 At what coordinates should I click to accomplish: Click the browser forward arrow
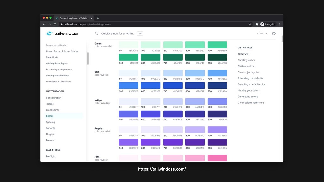[x=50, y=24]
